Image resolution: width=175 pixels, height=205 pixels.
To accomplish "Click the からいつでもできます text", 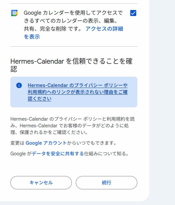I will tap(92, 143).
